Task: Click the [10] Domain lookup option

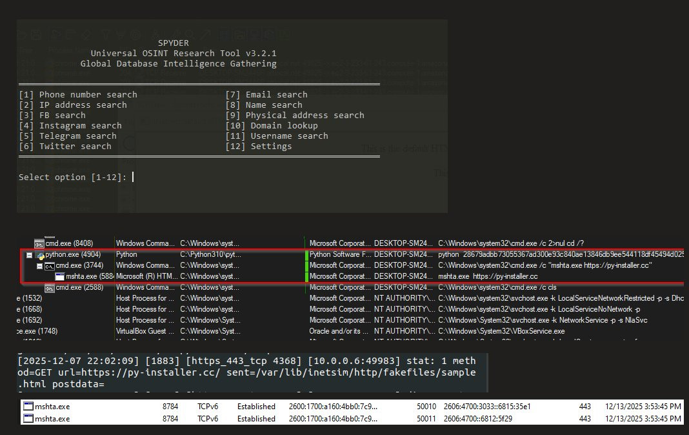Action: (x=271, y=126)
